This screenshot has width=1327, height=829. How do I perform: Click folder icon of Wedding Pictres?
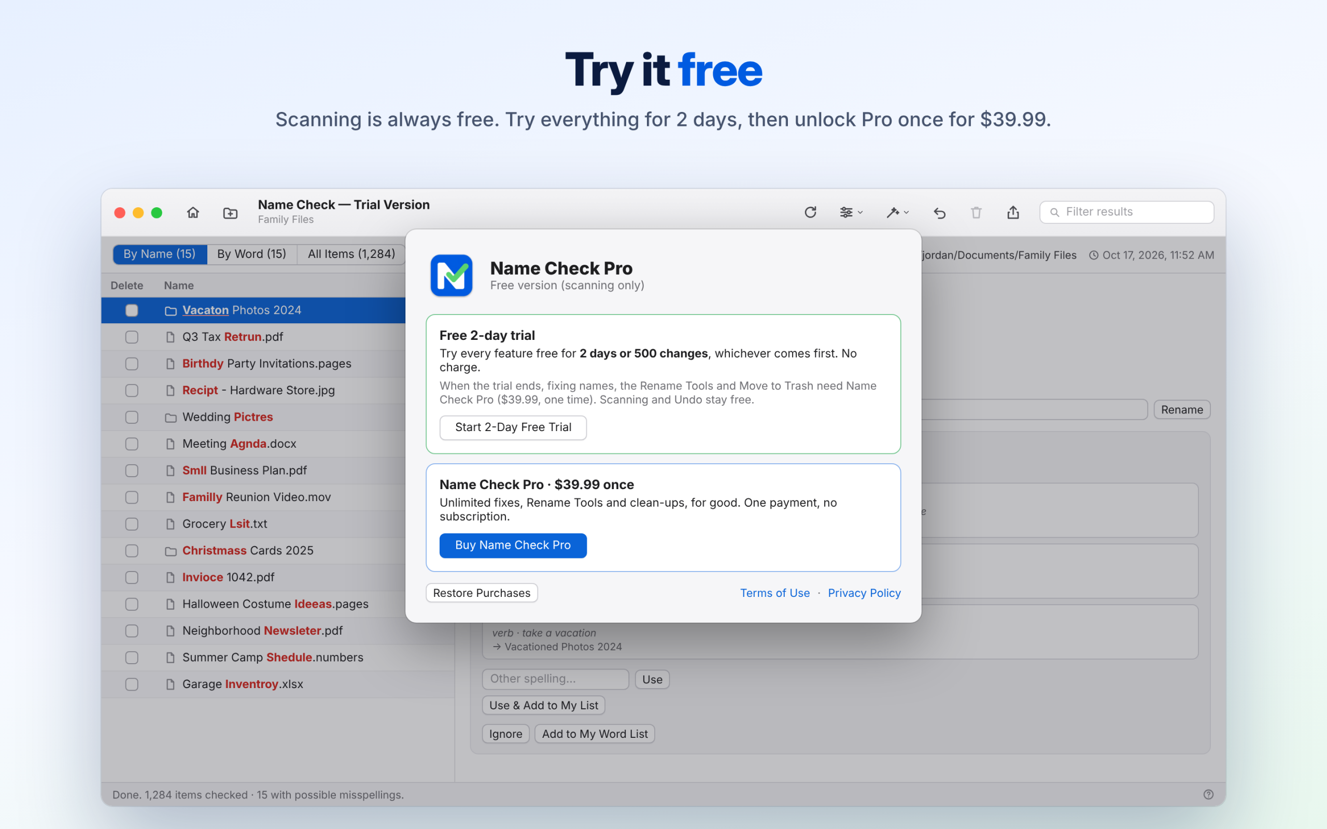pos(171,418)
